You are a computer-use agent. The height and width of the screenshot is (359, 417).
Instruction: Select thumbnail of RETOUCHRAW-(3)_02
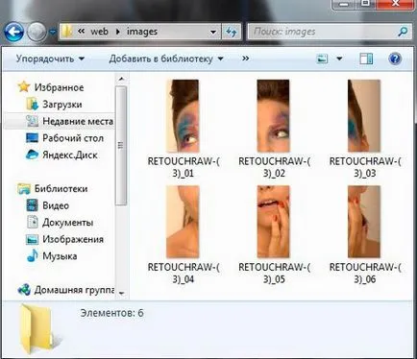click(274, 116)
